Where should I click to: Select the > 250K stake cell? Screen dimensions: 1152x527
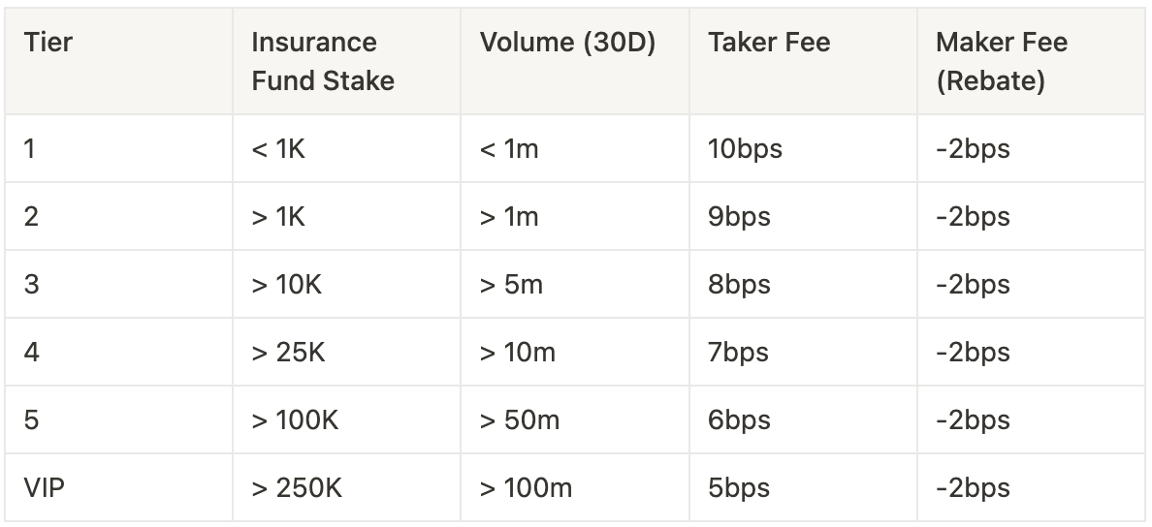(296, 488)
